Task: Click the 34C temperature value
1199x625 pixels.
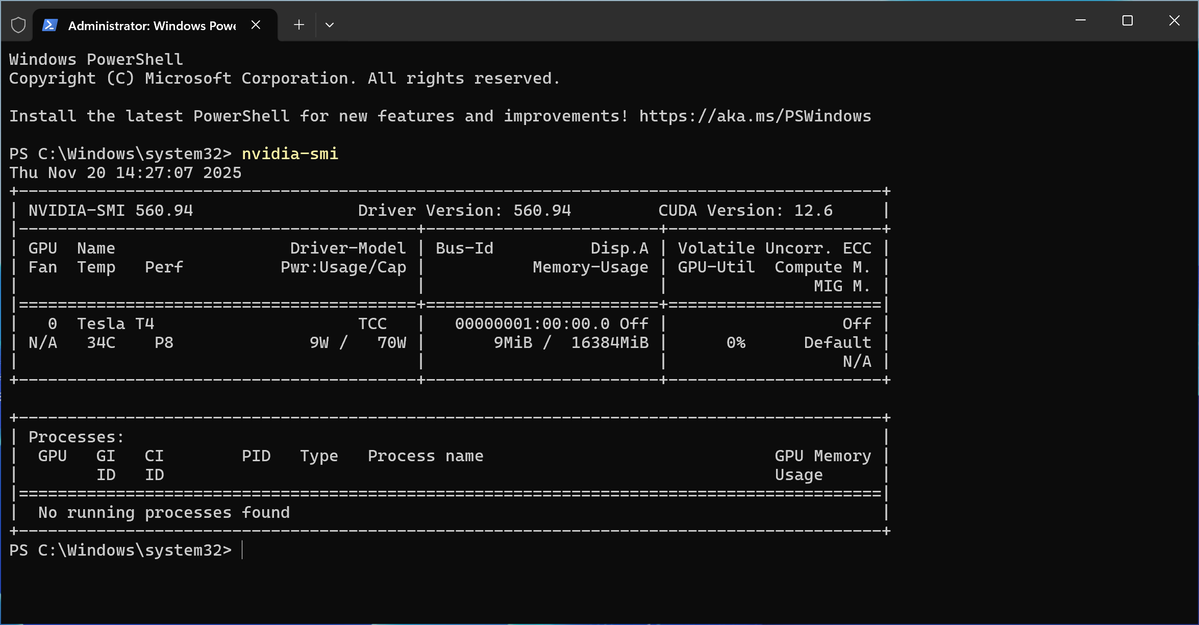Action: [x=101, y=343]
